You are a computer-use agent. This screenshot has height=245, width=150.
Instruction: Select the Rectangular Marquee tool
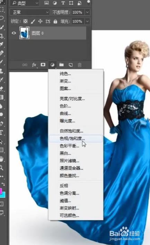pos(1,9)
